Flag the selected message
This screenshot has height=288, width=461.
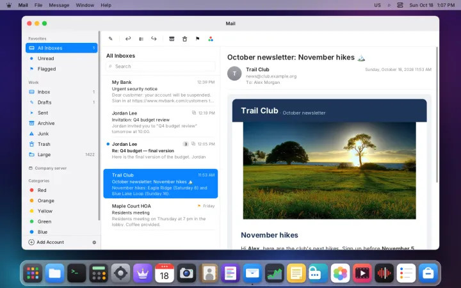point(198,39)
